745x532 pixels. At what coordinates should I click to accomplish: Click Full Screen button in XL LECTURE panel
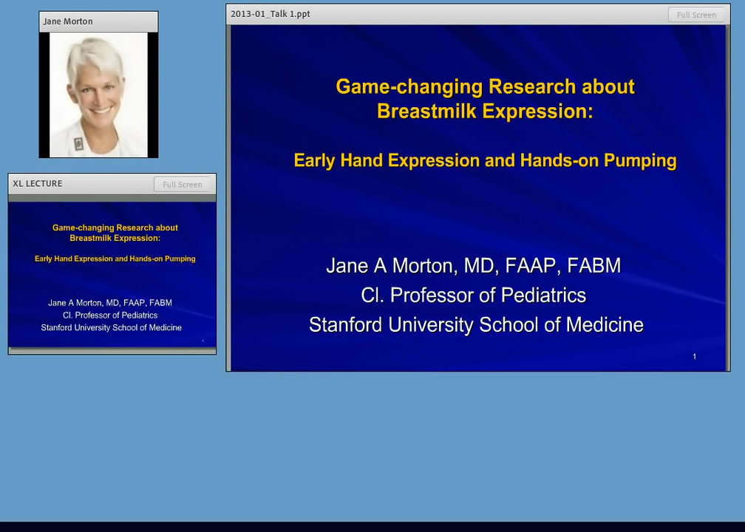[x=183, y=184]
